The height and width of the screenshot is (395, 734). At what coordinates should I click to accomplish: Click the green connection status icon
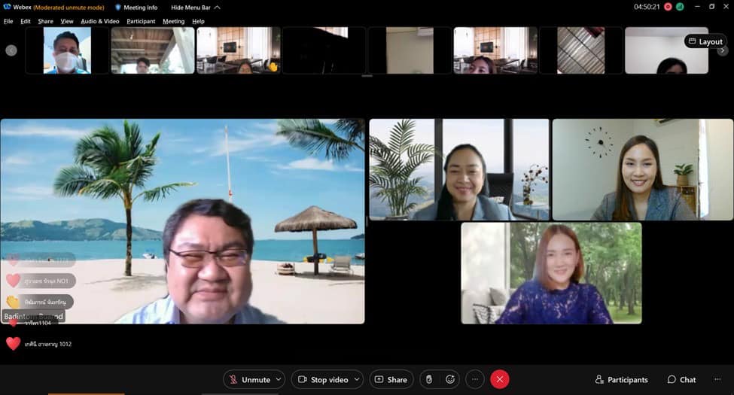[680, 7]
